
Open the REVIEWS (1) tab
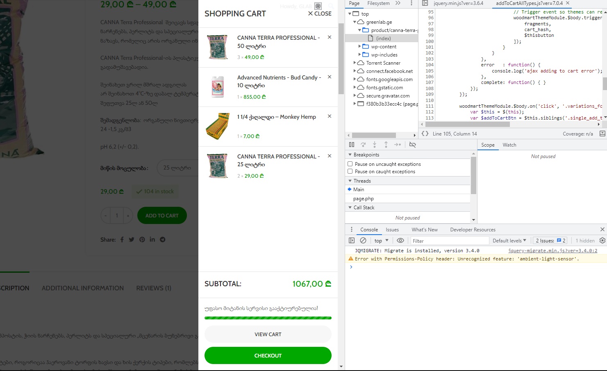coord(154,288)
